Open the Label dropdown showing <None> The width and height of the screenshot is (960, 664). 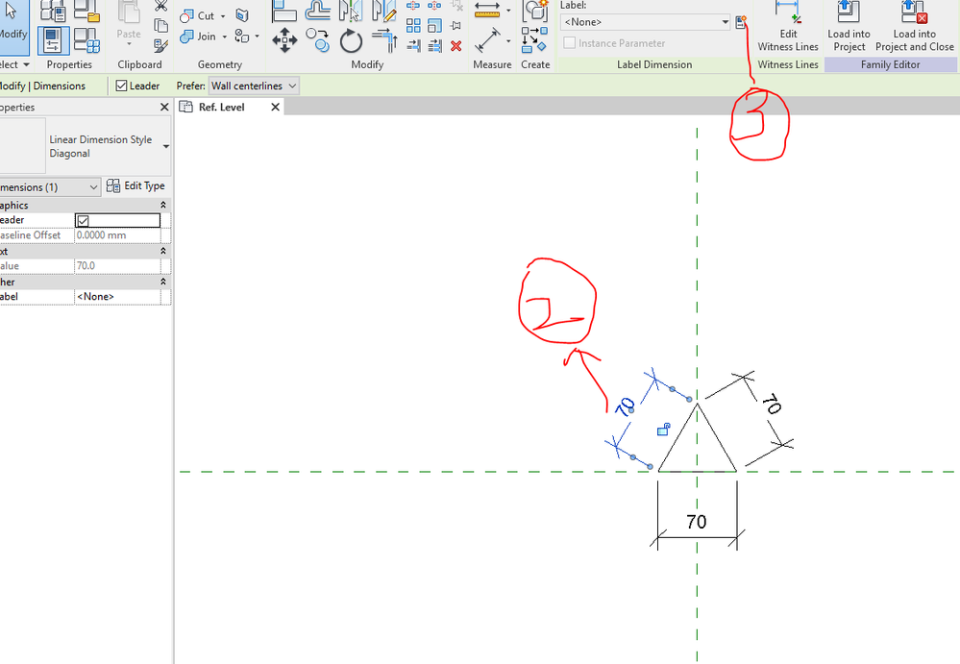(x=646, y=22)
